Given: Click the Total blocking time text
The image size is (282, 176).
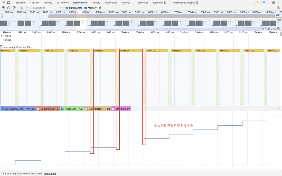Looking at the screenshot, I should tap(22, 173).
